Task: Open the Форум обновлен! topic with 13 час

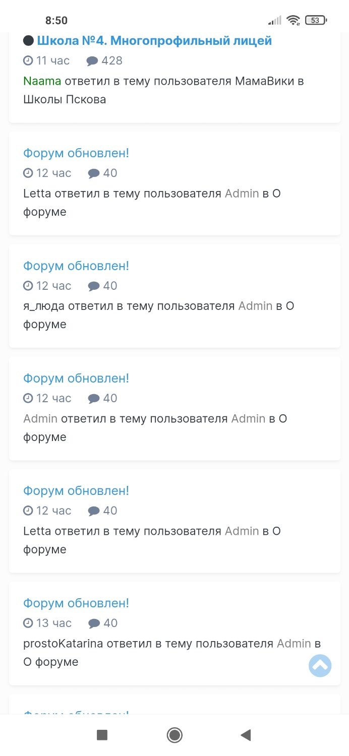Action: pos(76,603)
